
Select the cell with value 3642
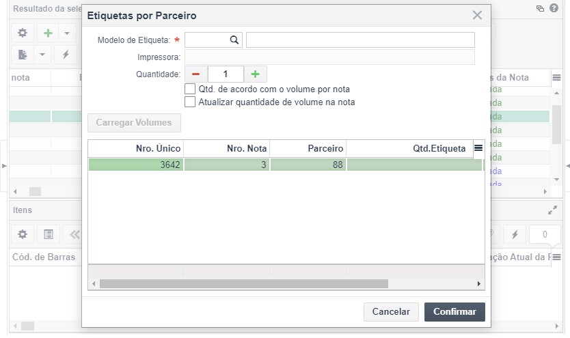coord(136,165)
